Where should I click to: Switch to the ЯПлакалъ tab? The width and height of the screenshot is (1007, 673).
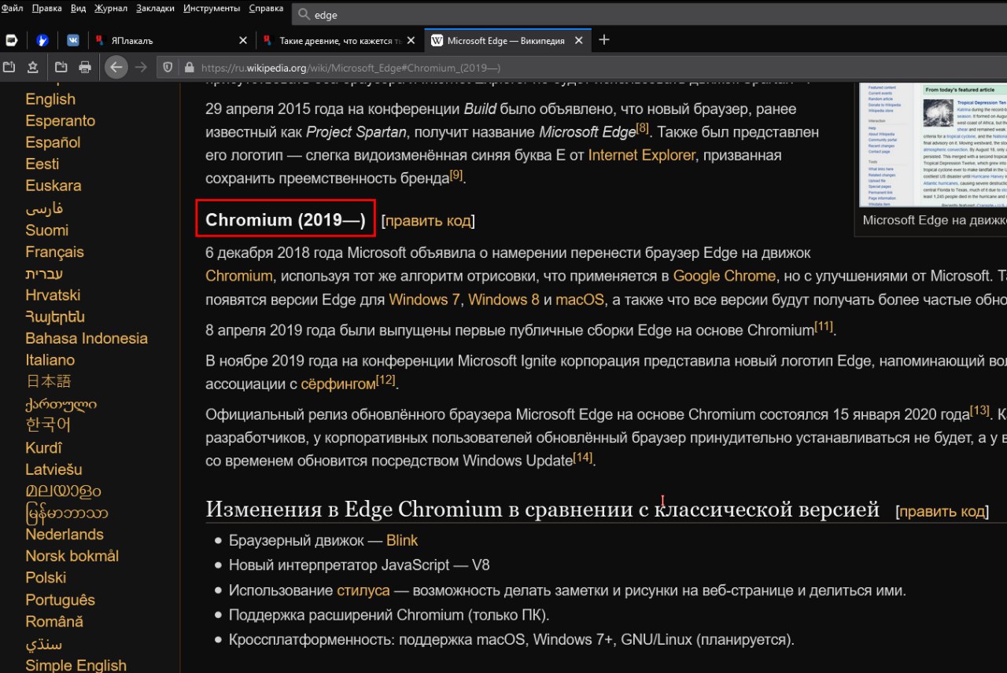point(170,40)
